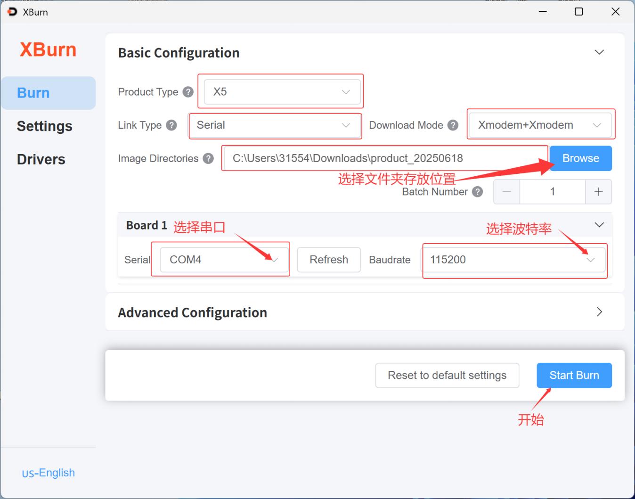635x499 pixels.
Task: Click the Product Type help icon
Action: pos(188,92)
